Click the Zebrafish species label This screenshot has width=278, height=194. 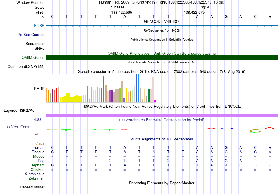click(x=37, y=178)
